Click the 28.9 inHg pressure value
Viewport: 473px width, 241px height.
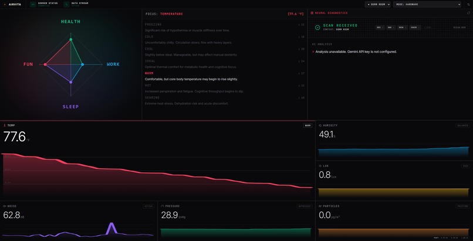(169, 215)
